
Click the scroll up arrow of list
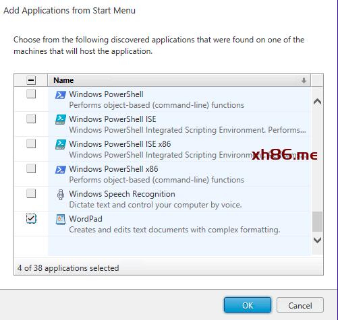[x=317, y=102]
